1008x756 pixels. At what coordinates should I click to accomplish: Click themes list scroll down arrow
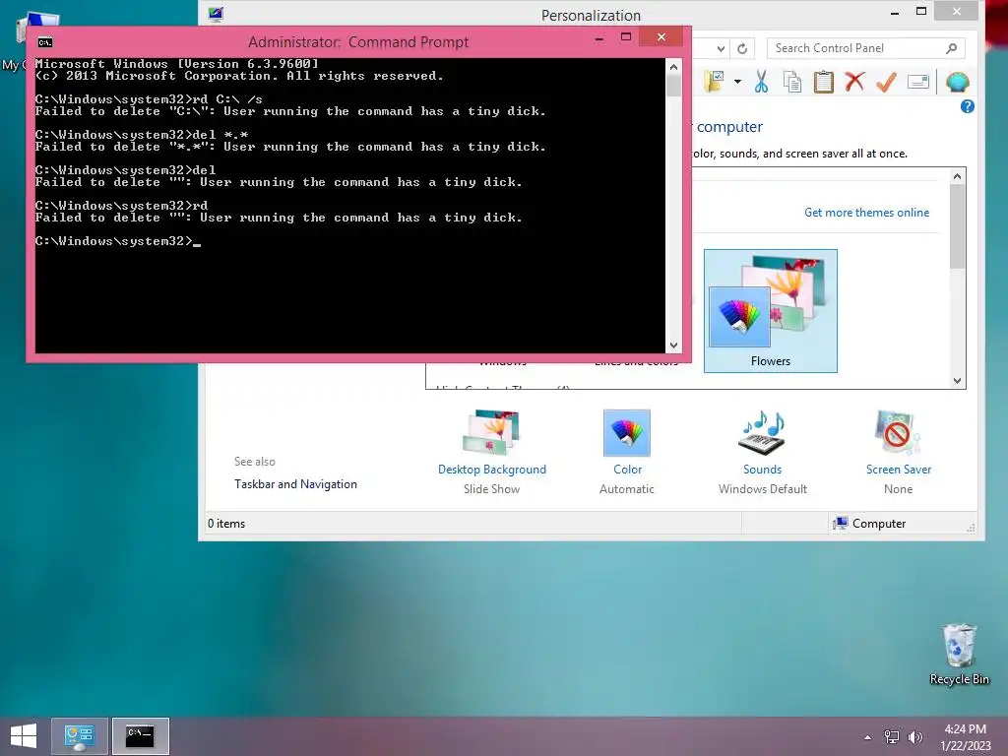click(957, 381)
